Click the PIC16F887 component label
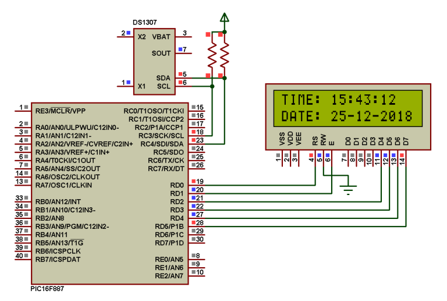The width and height of the screenshot is (447, 301). point(47,289)
